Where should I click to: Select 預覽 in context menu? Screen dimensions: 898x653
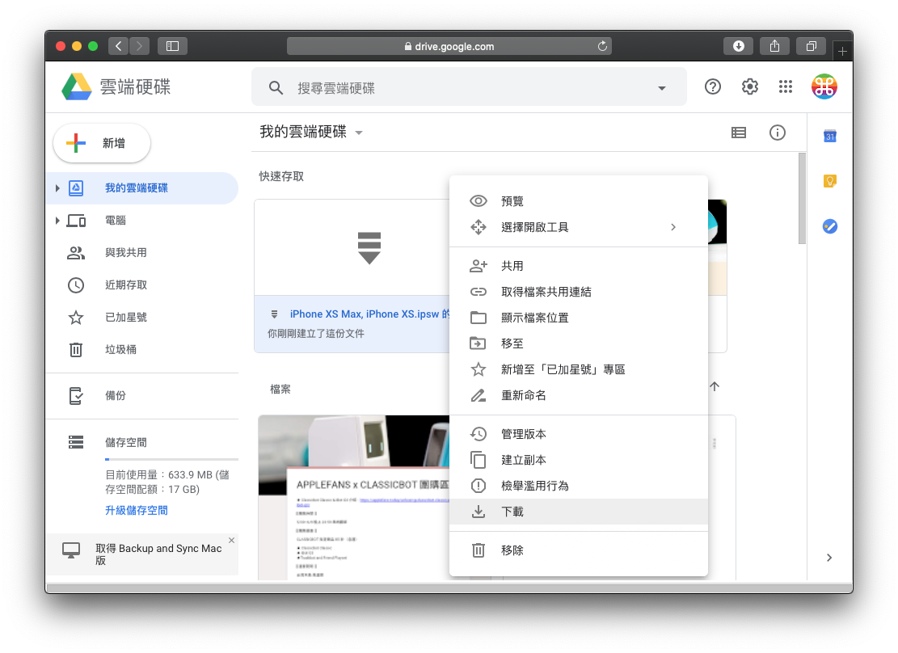coord(579,201)
